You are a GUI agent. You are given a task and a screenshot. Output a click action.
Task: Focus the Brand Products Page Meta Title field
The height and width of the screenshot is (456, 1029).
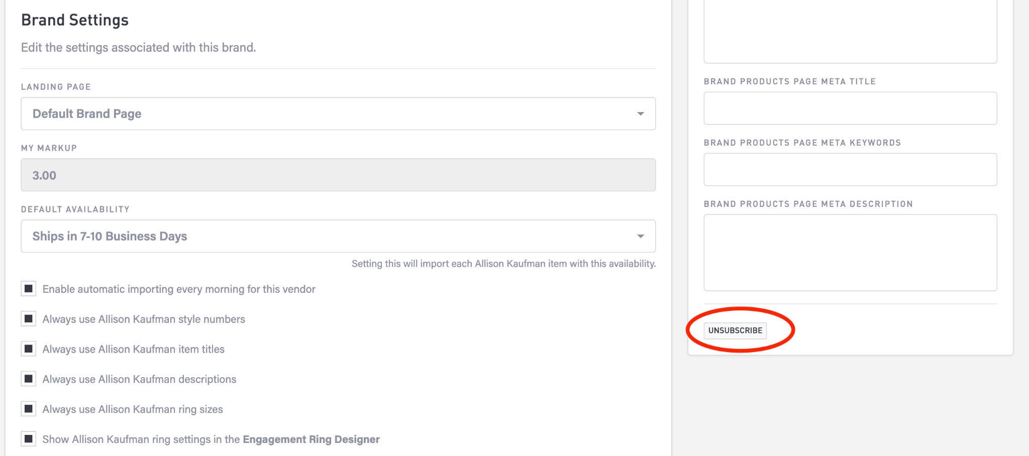coord(850,108)
